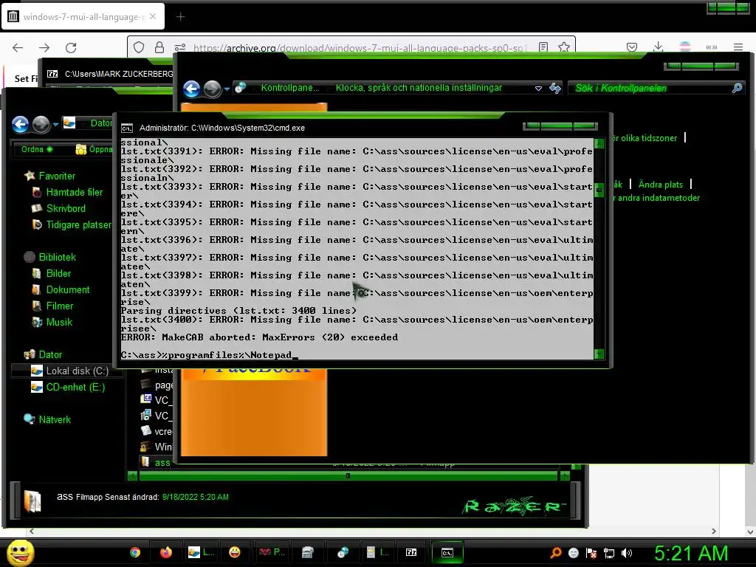Toggle reader view in Firefox
Viewport: 756px width, 567px height.
pos(543,47)
